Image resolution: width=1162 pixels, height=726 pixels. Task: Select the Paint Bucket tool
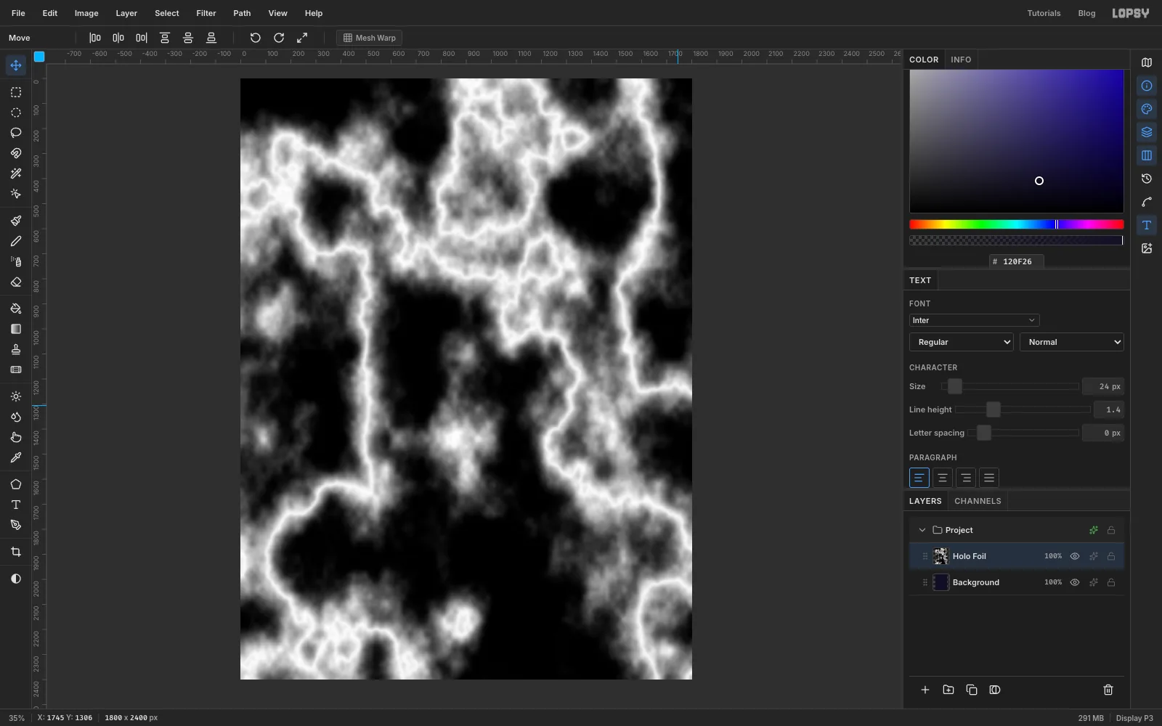(x=15, y=309)
